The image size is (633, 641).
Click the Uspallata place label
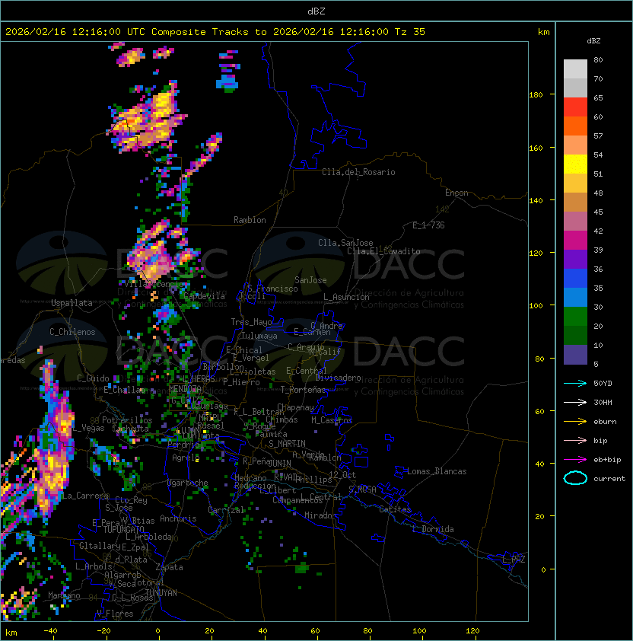72,303
